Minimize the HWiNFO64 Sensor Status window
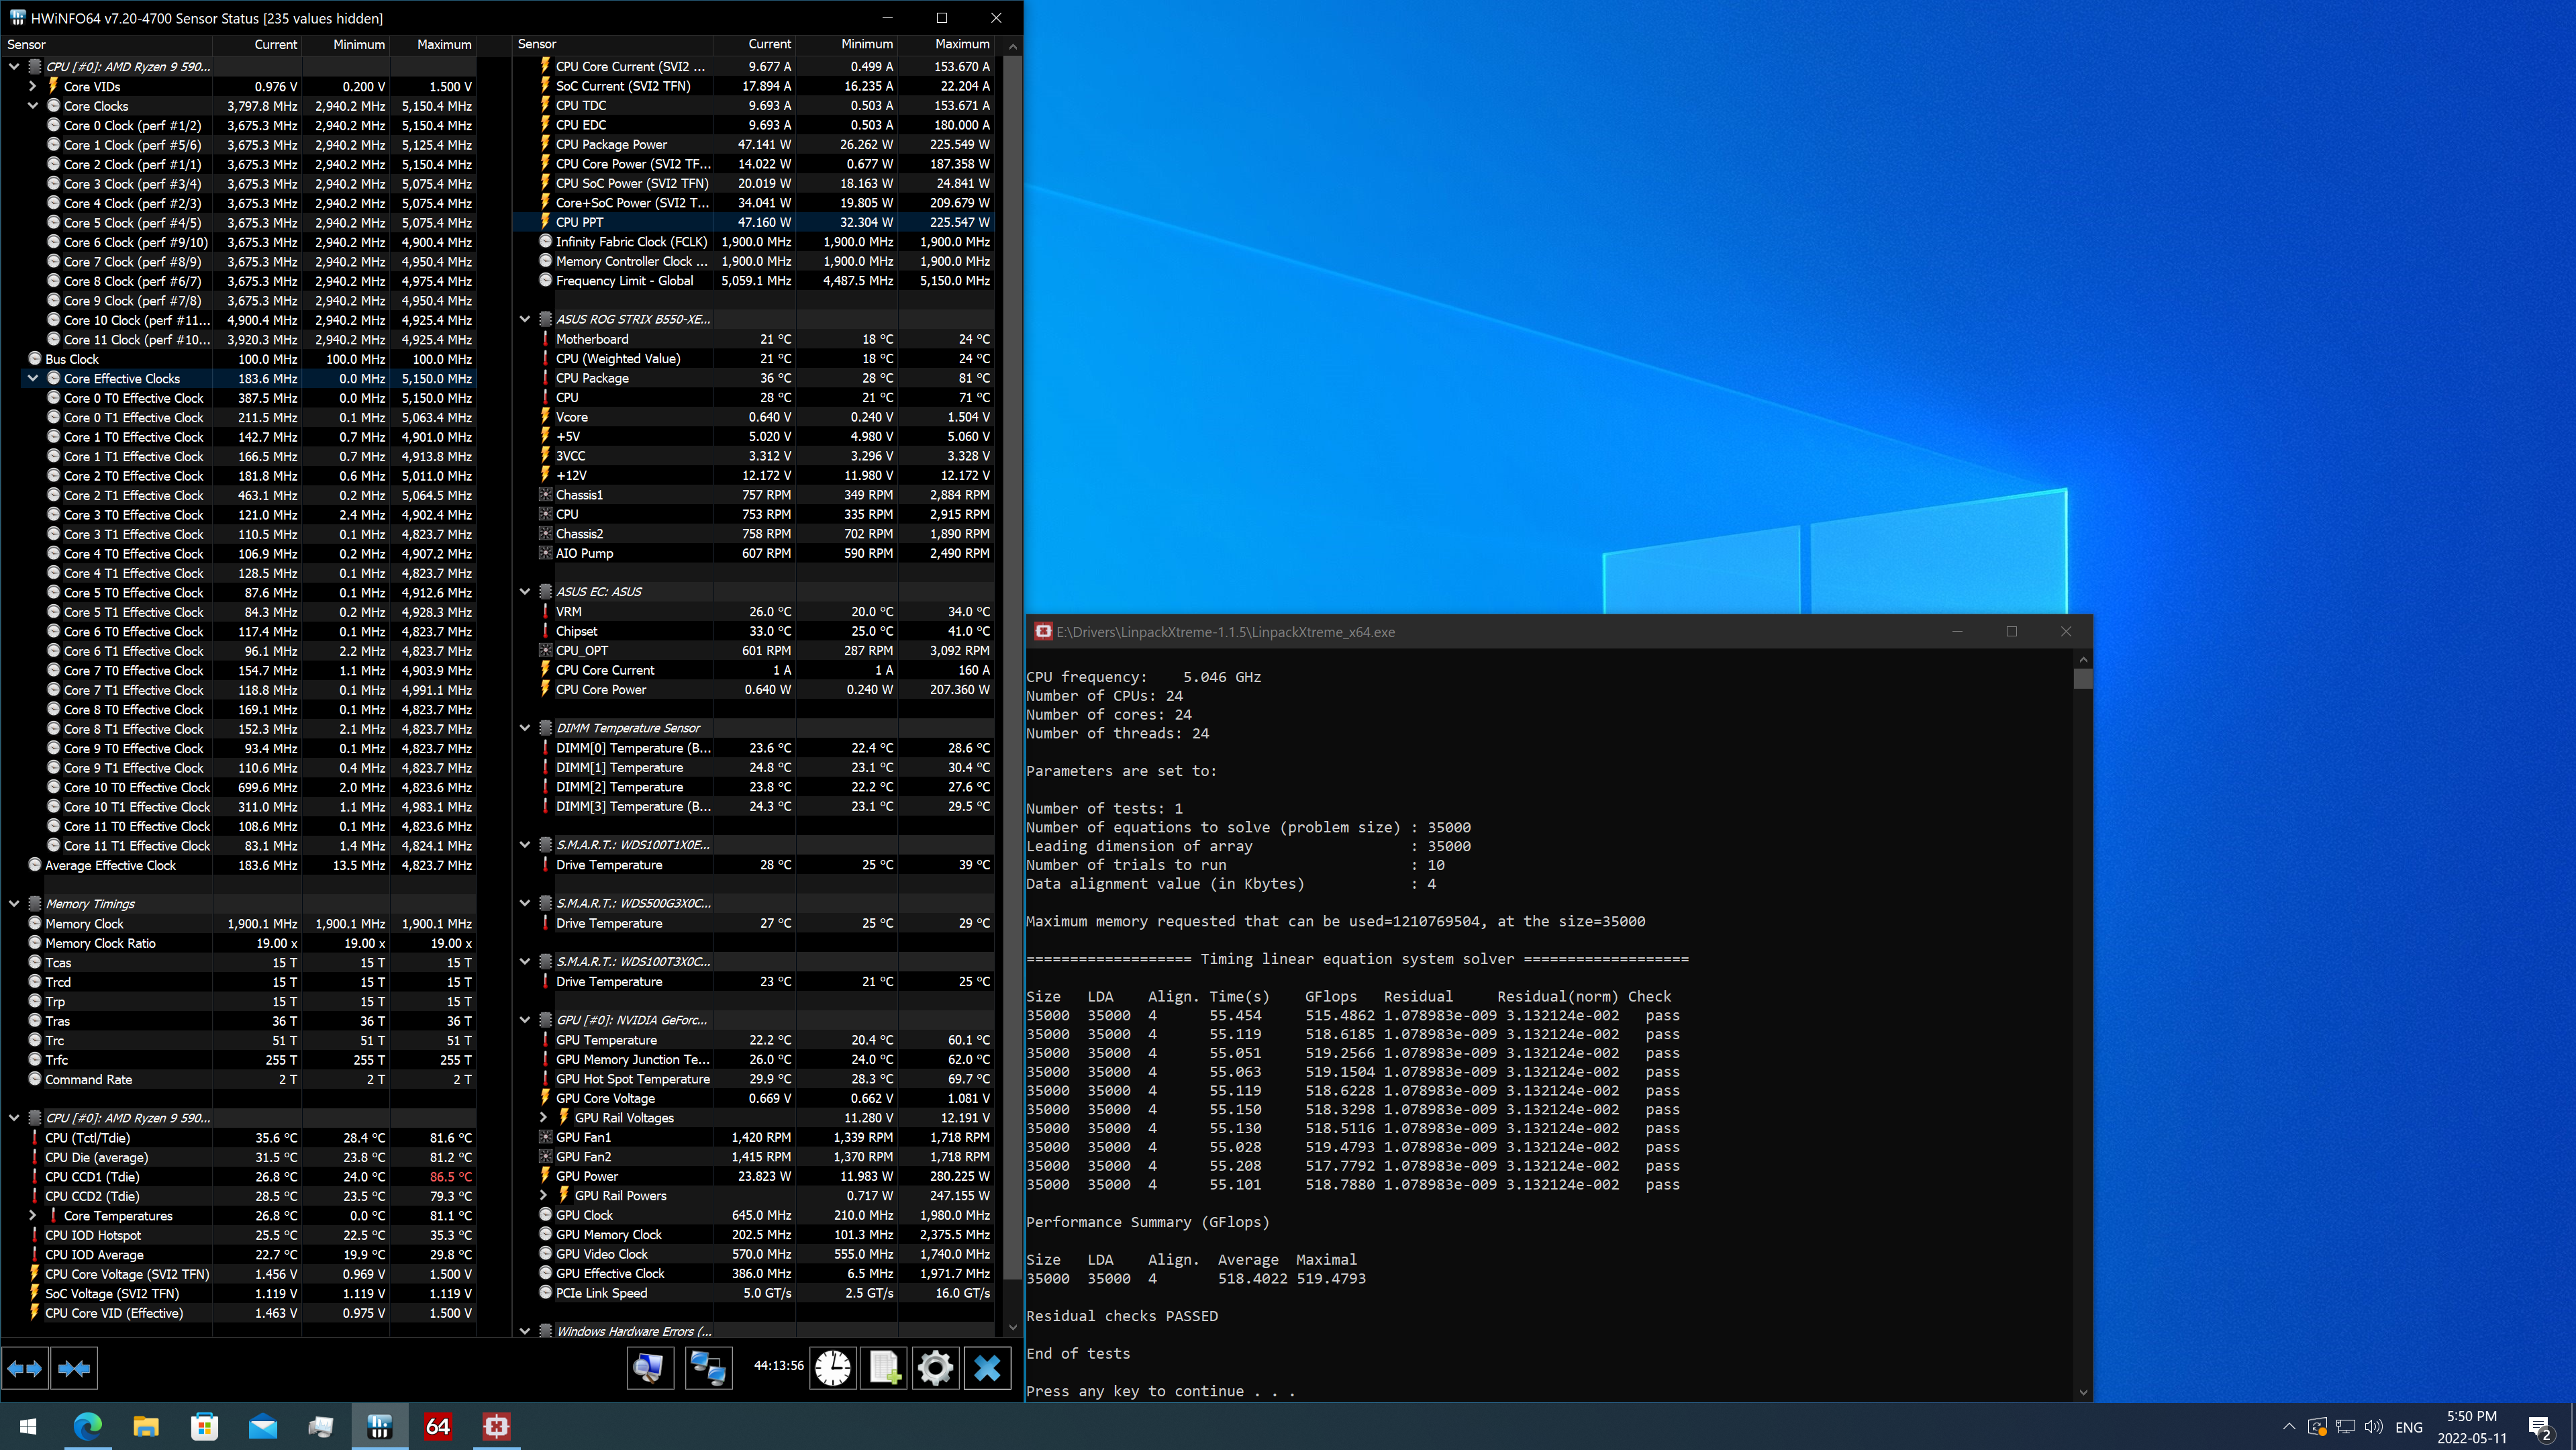 (887, 18)
